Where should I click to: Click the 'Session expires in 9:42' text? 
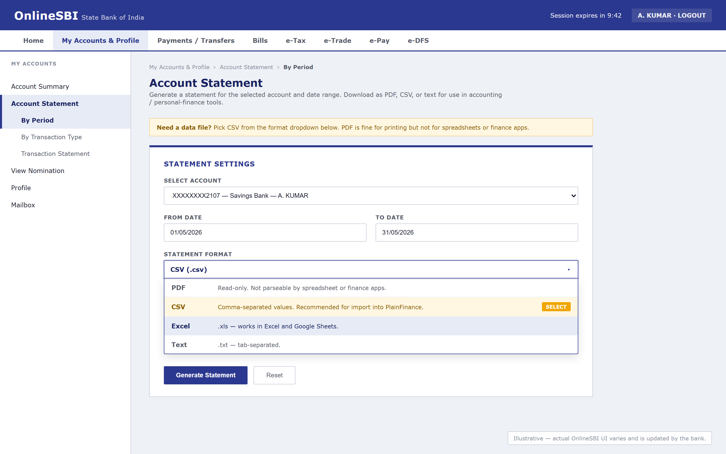[586, 16]
